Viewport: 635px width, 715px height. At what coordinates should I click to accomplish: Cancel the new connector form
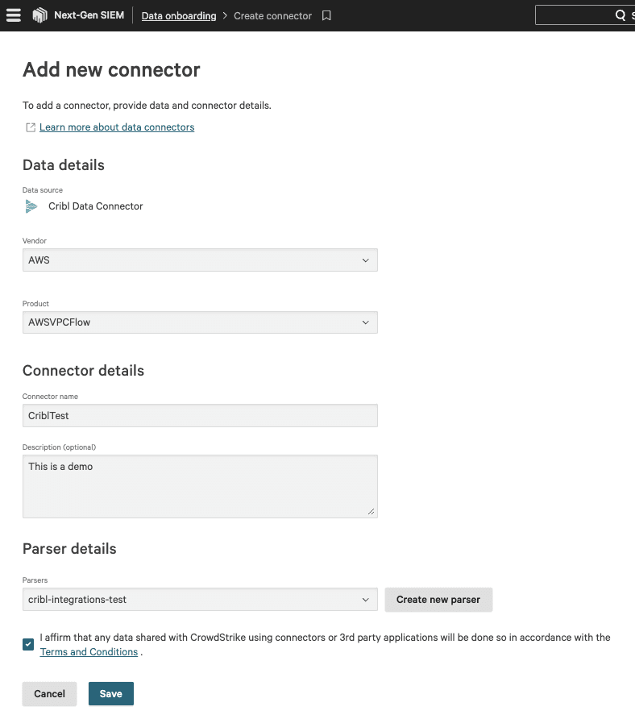[49, 694]
